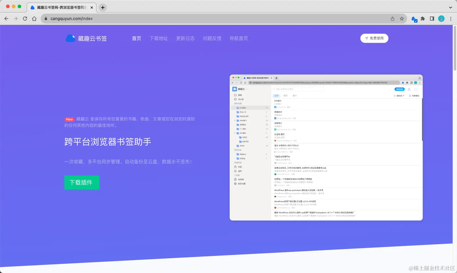Click the browser forward arrow
The height and width of the screenshot is (273, 457).
pos(16,19)
